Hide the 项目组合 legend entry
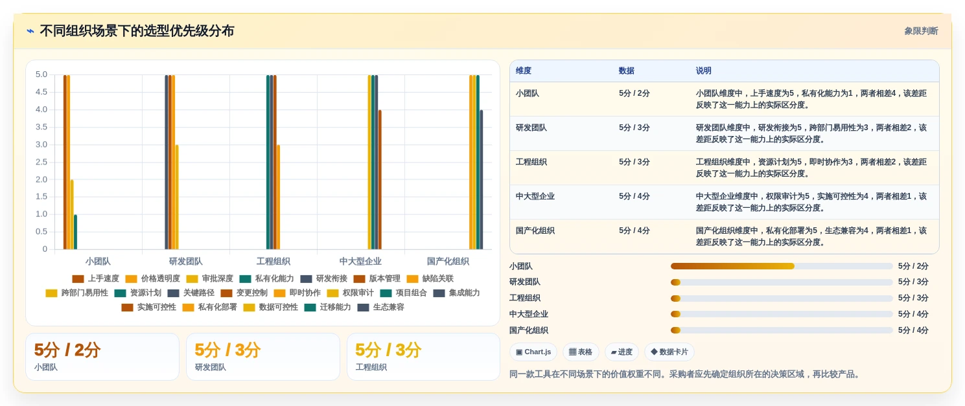Viewport: 965px width, 406px height. [403, 293]
